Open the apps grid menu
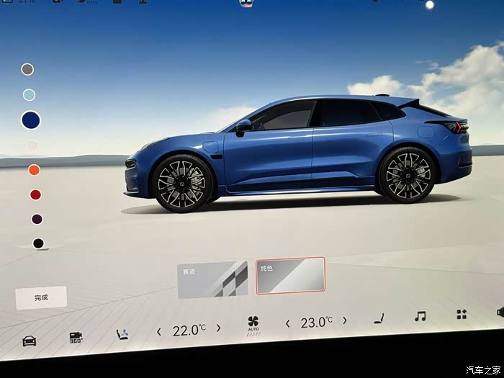 tap(462, 314)
